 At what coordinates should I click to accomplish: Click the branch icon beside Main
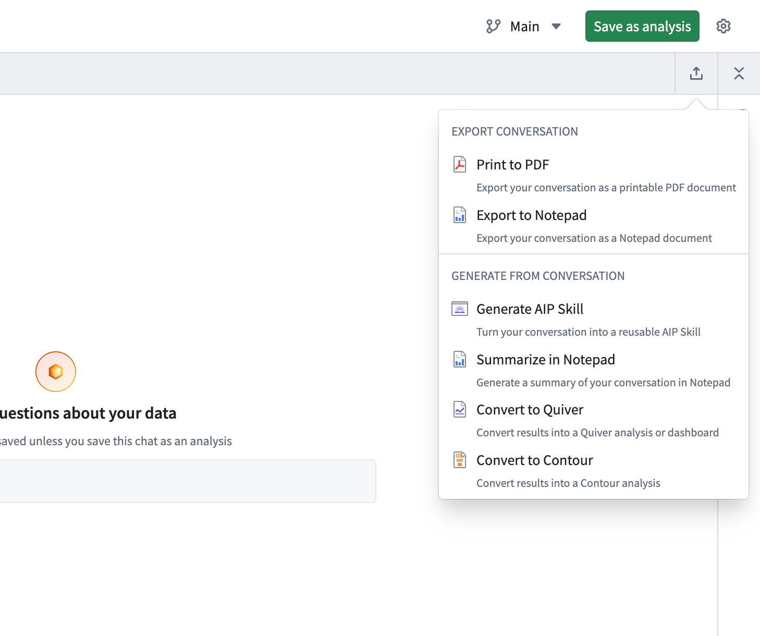[493, 26]
